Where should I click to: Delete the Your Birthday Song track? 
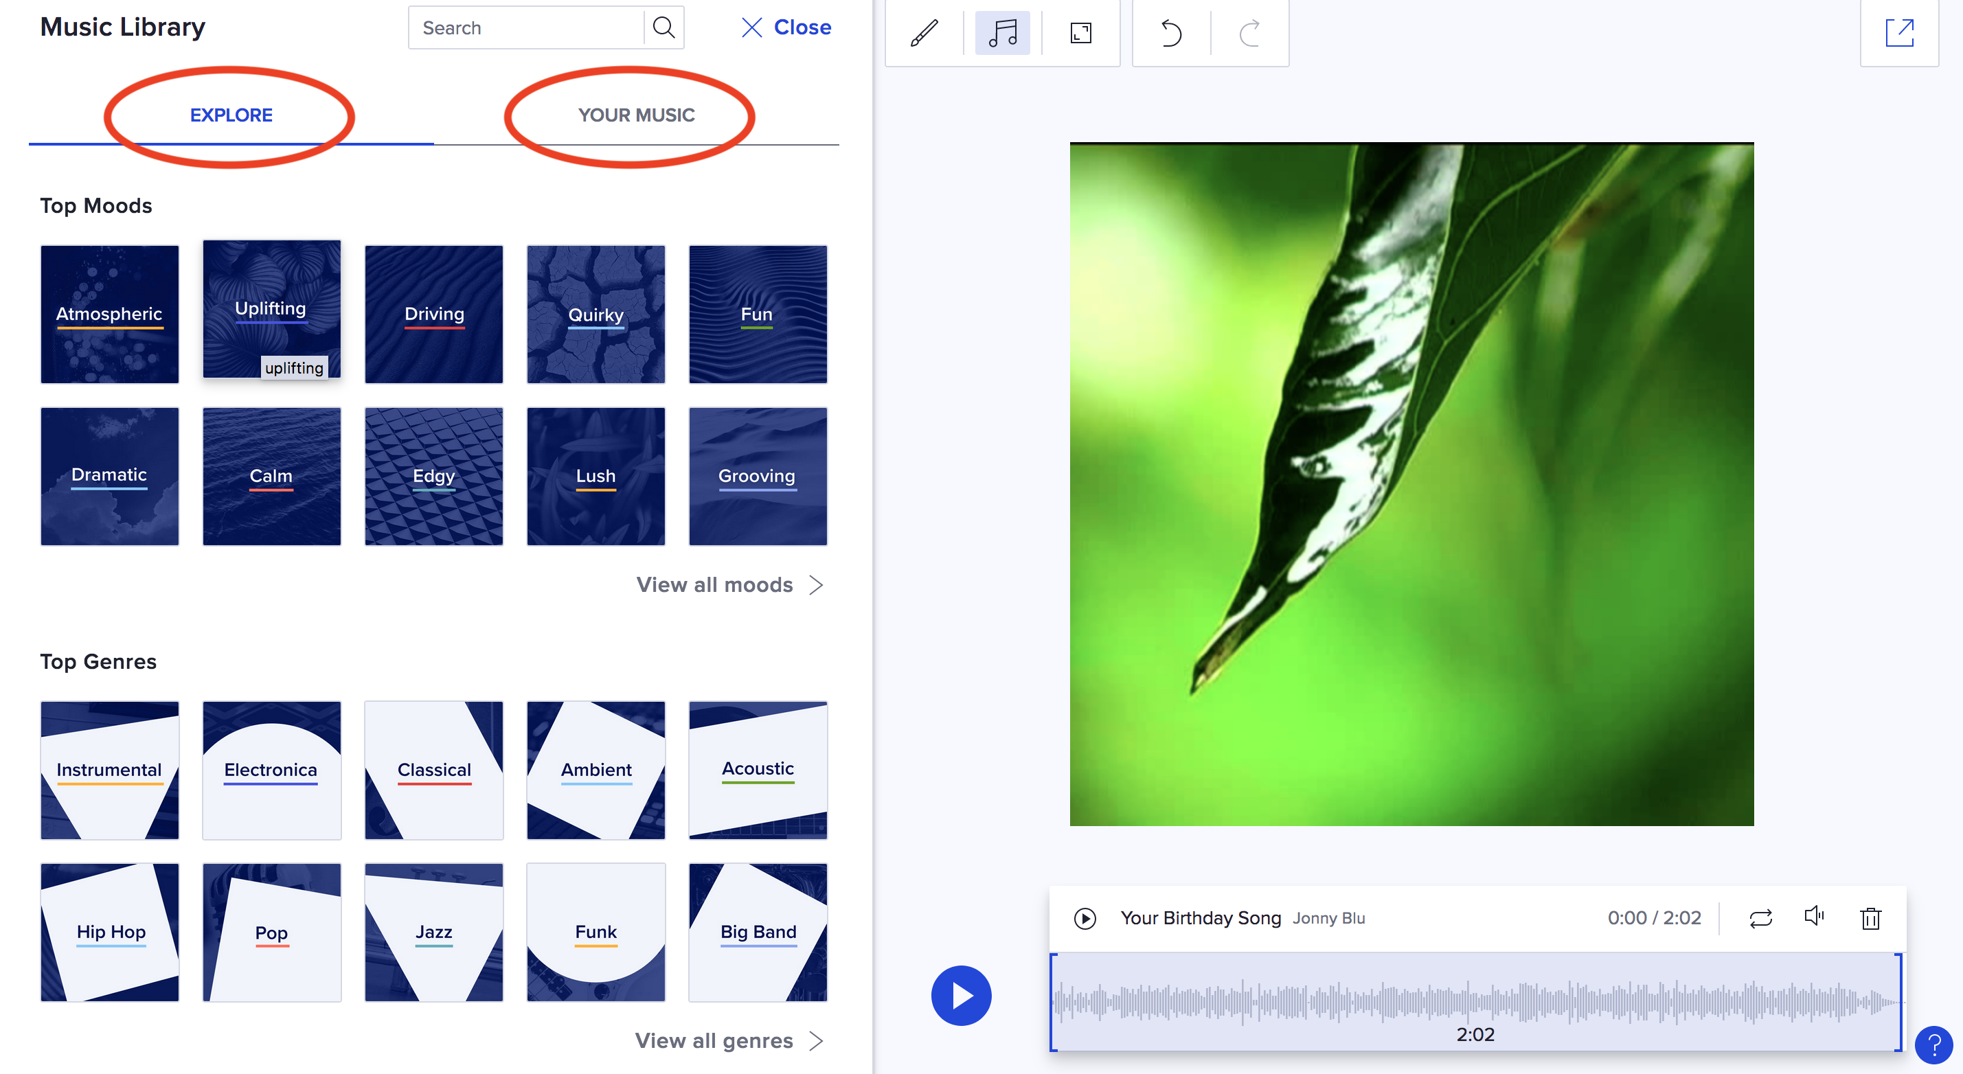coord(1871,918)
